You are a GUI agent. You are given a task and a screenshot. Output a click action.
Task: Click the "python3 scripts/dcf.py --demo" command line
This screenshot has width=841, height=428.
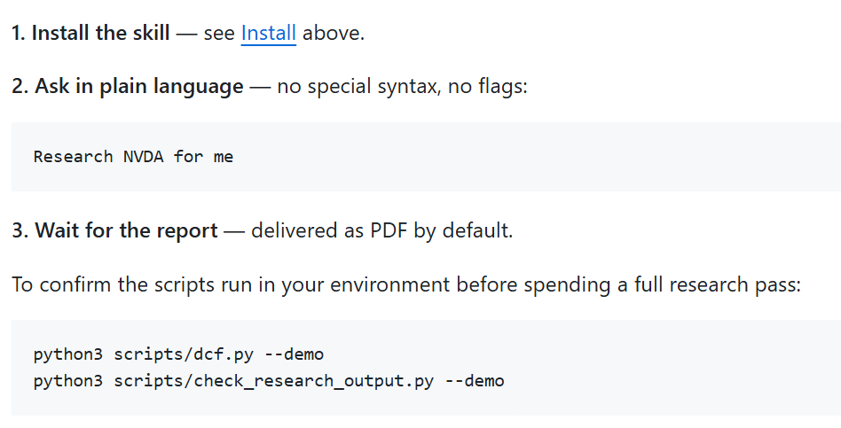click(178, 354)
